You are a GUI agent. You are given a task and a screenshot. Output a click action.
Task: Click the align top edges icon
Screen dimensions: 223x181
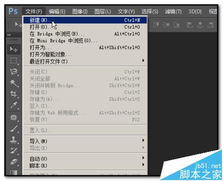point(156,25)
